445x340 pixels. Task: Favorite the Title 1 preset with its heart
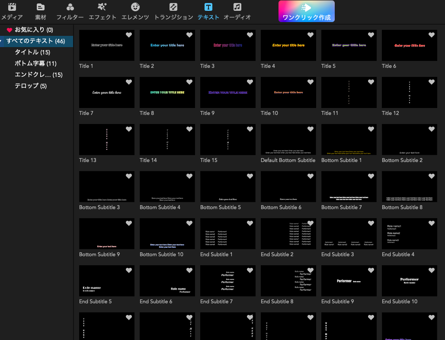point(129,35)
